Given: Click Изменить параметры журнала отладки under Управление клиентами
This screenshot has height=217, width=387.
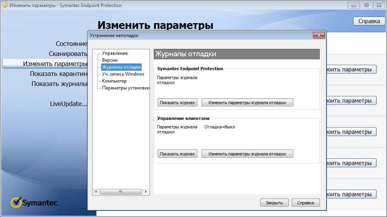Looking at the screenshot, I should pos(247,153).
